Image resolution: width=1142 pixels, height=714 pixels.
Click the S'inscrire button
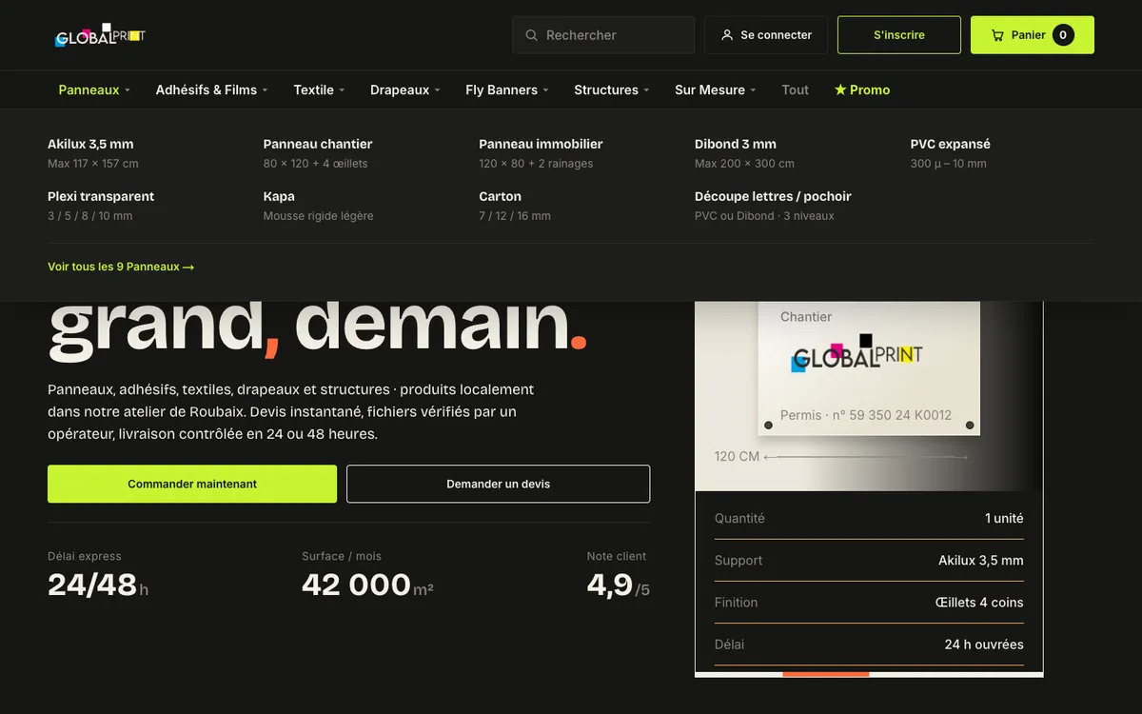(x=899, y=35)
